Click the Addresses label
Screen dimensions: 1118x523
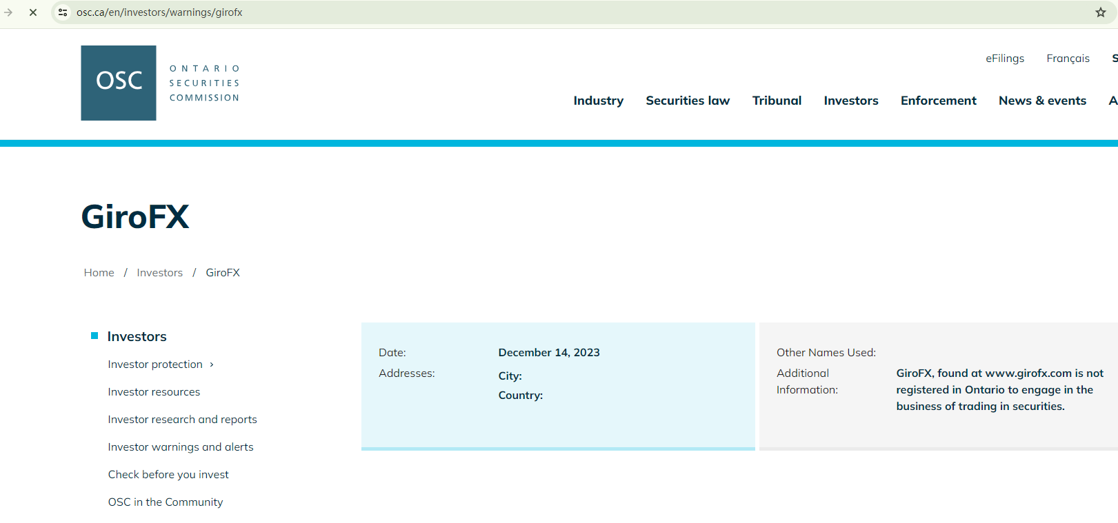pyautogui.click(x=407, y=373)
